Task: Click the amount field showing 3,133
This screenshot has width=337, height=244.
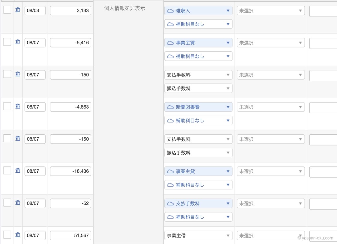Action: [71, 11]
